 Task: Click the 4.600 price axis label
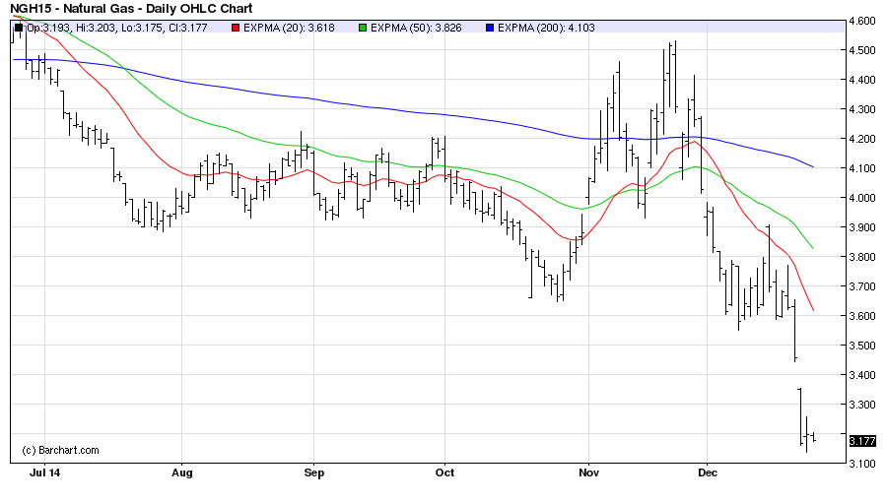pos(862,21)
